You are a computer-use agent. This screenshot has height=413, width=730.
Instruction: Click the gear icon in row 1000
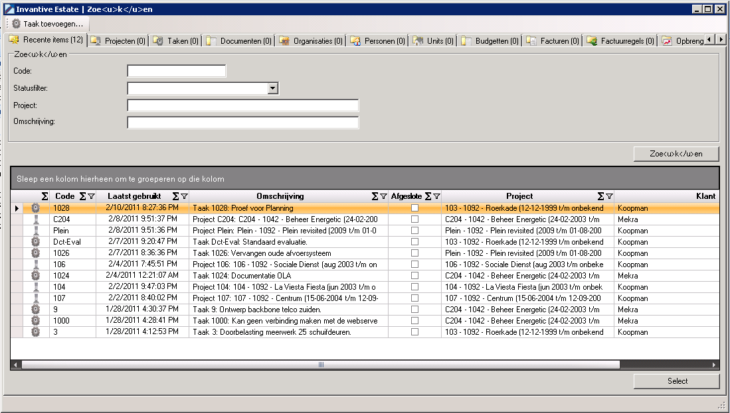[35, 321]
